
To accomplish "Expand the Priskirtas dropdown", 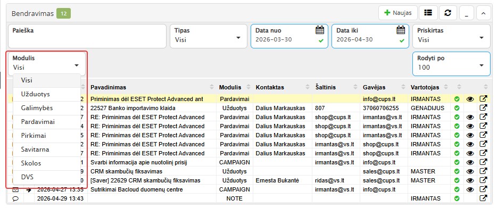I will (451, 36).
